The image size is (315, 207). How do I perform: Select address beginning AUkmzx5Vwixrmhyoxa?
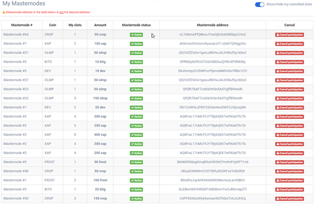pos(213,44)
